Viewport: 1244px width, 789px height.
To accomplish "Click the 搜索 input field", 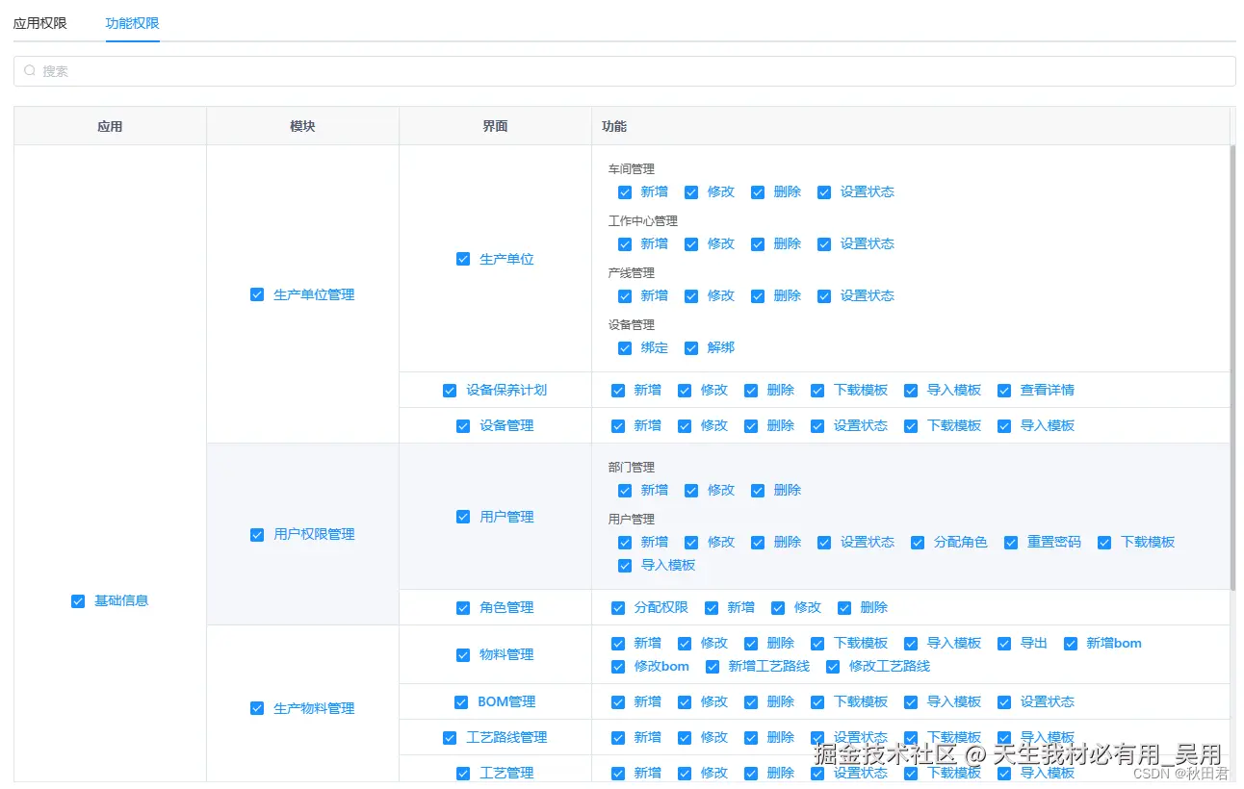I will (x=624, y=71).
